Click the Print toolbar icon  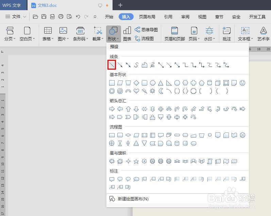[61, 17]
